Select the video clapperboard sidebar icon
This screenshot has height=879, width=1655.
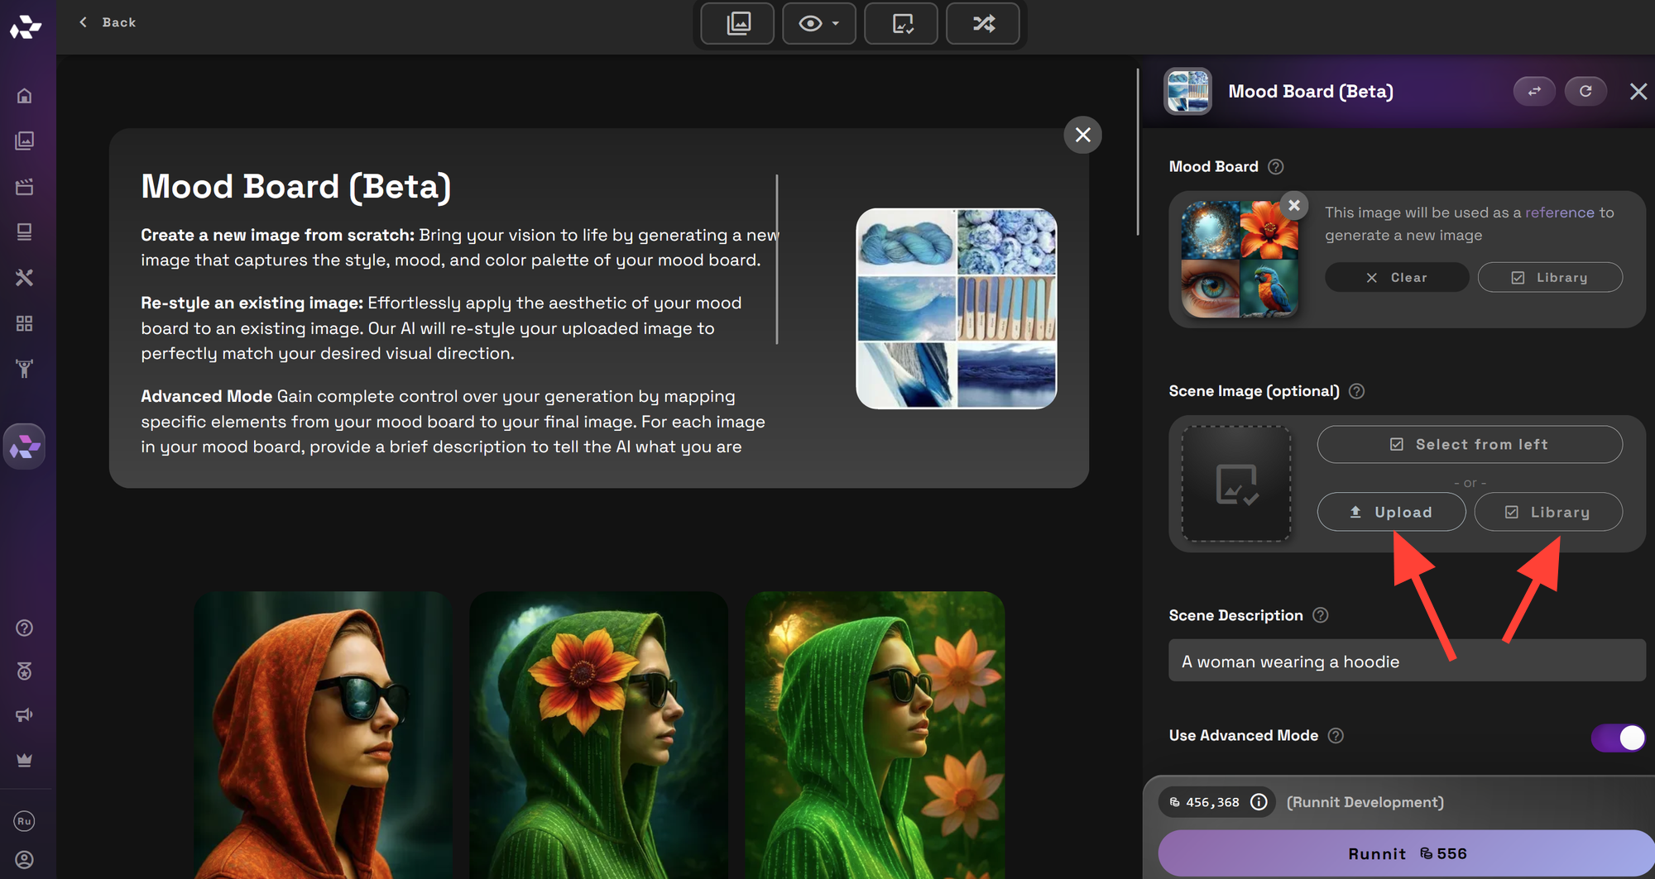[25, 186]
